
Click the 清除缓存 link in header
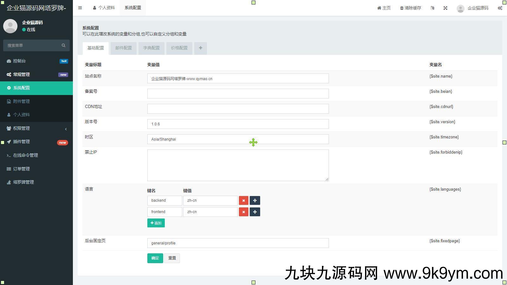(410, 8)
